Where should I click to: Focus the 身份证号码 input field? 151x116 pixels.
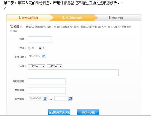point(47,82)
